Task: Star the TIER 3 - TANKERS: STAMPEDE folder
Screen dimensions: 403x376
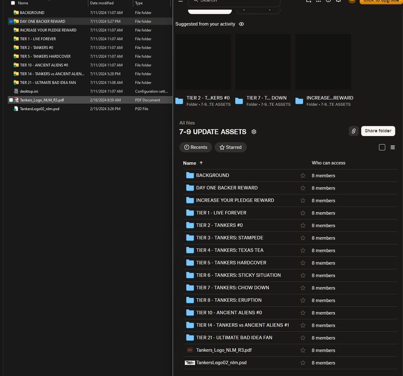Action: [303, 238]
